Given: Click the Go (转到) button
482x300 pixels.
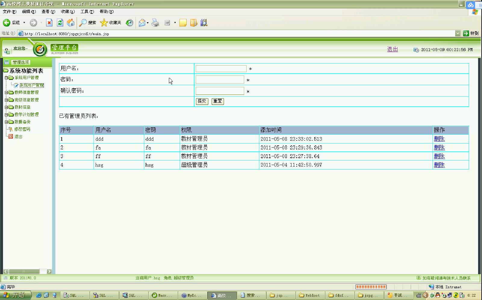Looking at the screenshot, I should coord(471,33).
